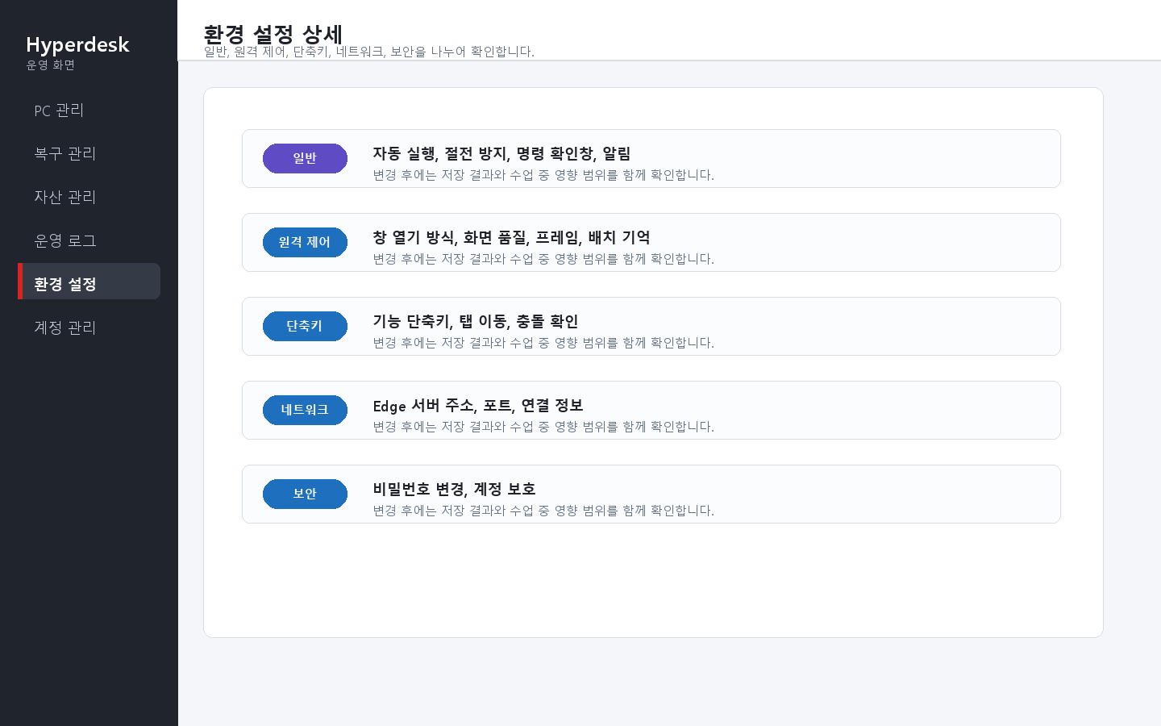Viewport: 1161px width, 726px height.
Task: Open the 보안 pill button
Action: pyautogui.click(x=305, y=494)
